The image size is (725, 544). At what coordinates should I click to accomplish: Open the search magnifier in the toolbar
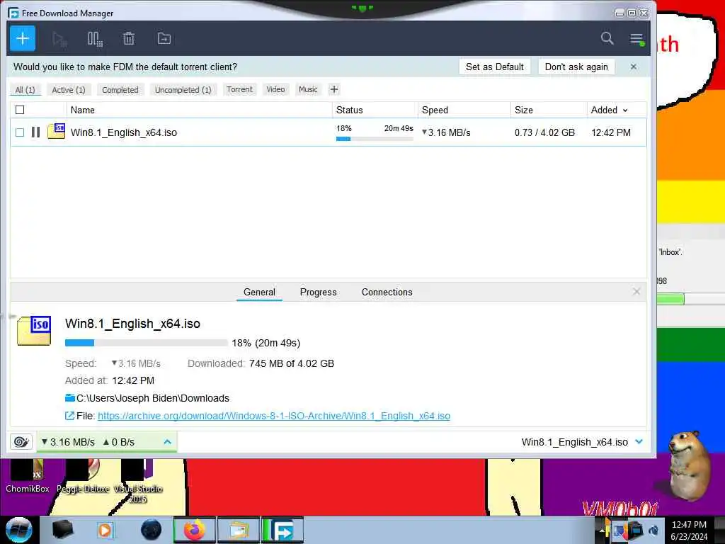tap(607, 38)
